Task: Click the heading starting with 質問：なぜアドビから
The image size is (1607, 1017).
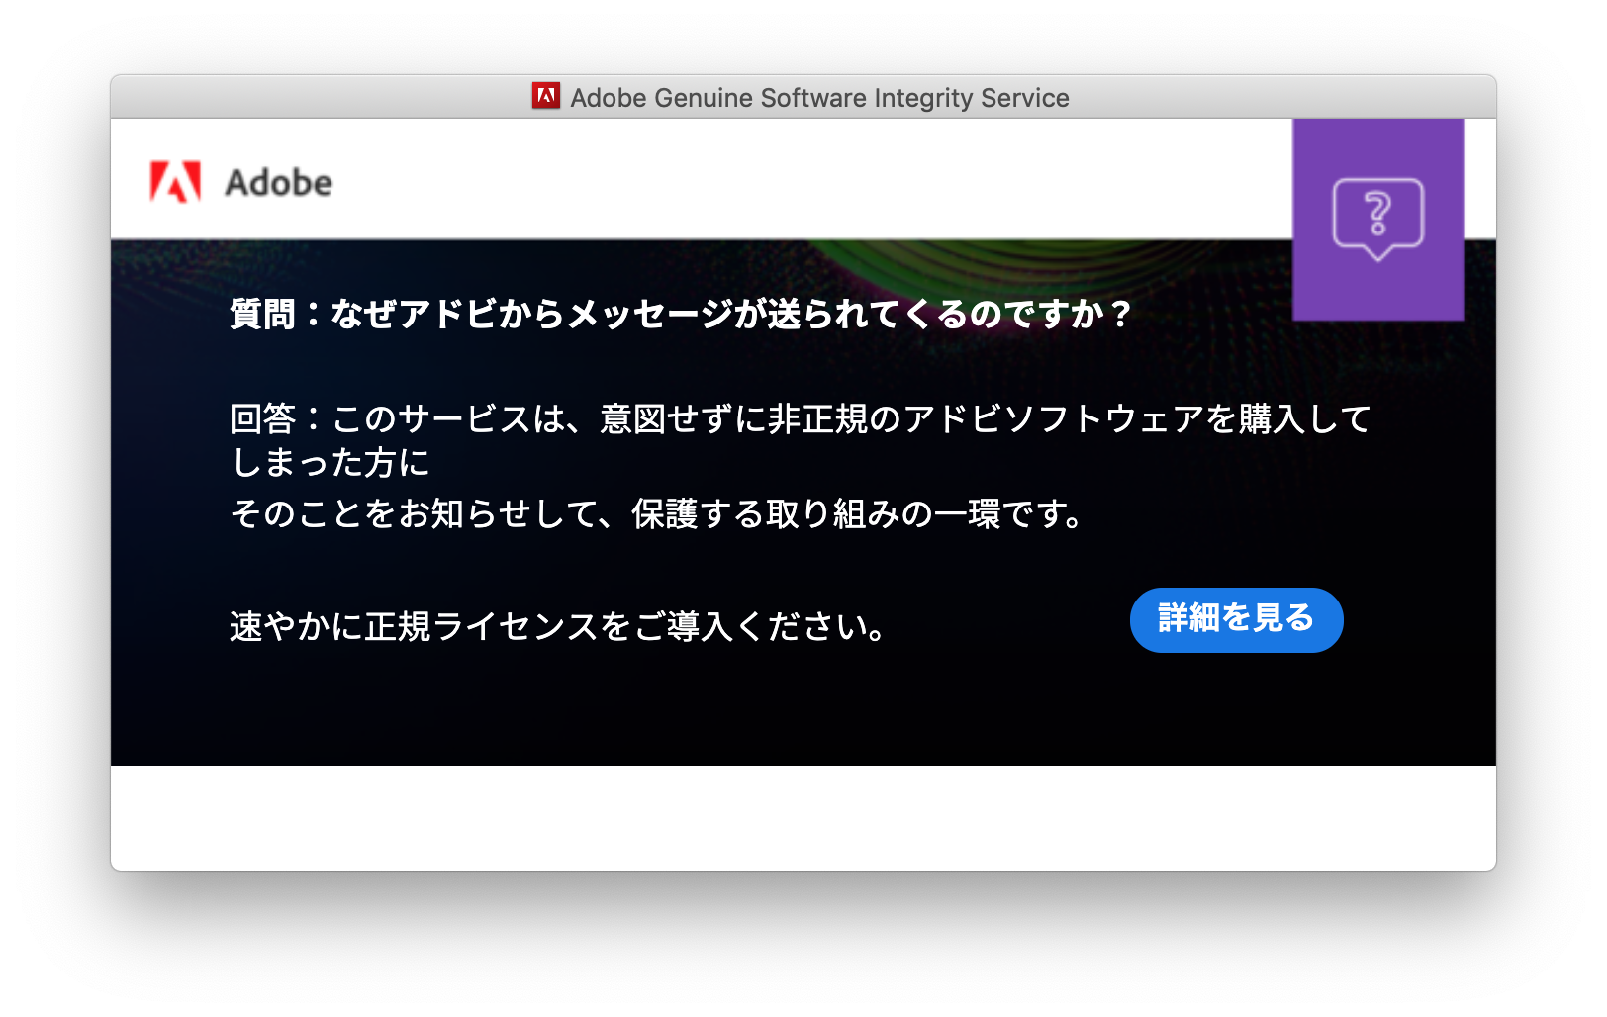Action: 680,314
